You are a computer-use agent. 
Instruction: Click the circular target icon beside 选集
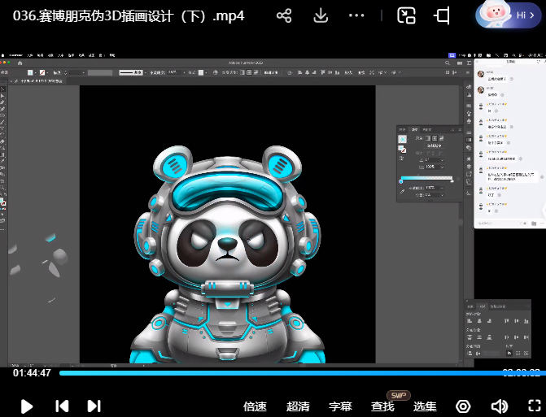(463, 406)
